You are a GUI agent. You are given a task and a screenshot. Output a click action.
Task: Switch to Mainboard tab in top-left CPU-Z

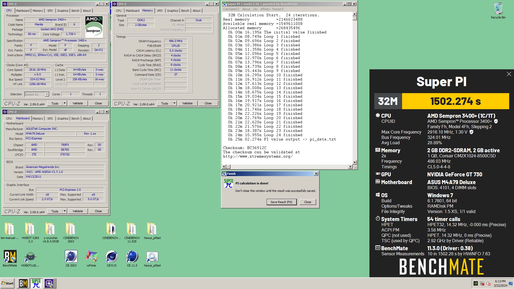tap(23, 11)
